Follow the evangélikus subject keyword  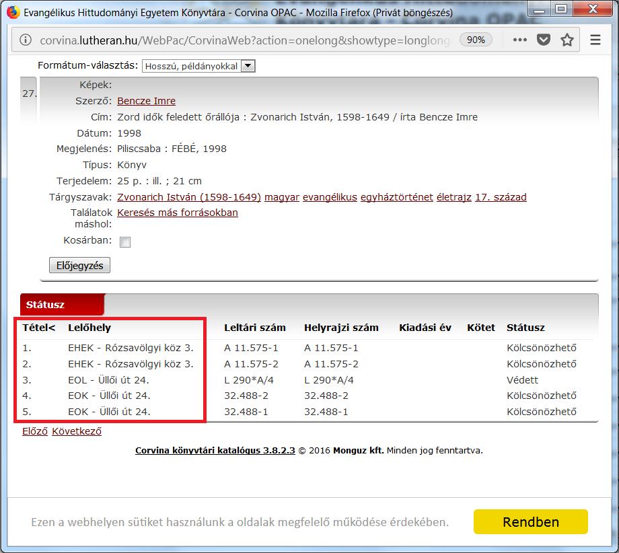(330, 197)
